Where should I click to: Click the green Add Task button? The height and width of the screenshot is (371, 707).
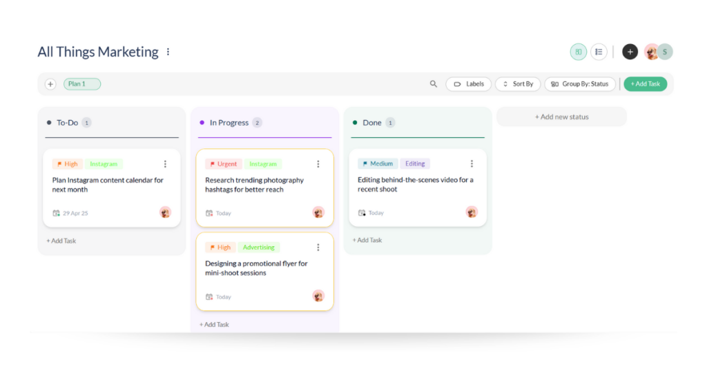point(646,83)
